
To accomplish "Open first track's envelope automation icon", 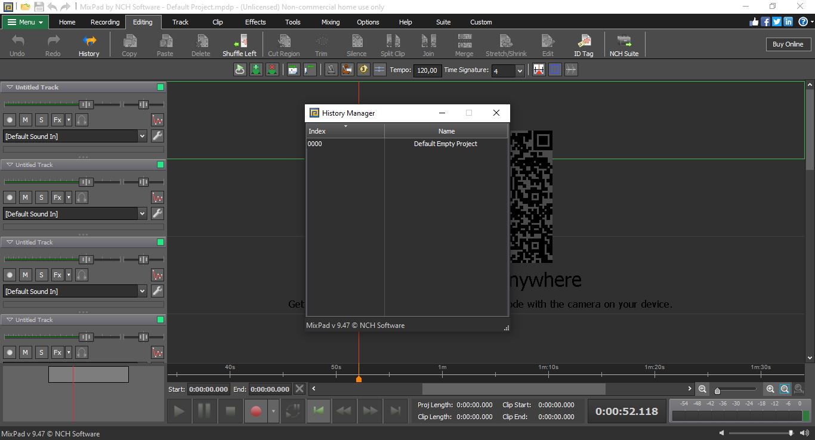I will (x=158, y=120).
